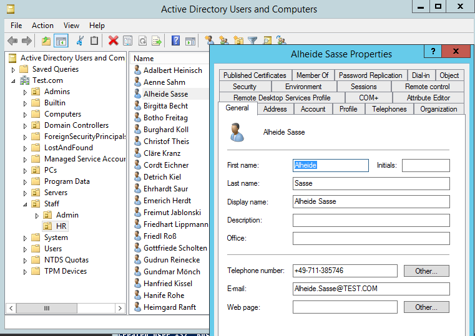Expand the Servers tree node
This screenshot has height=336, width=475.
click(25, 193)
